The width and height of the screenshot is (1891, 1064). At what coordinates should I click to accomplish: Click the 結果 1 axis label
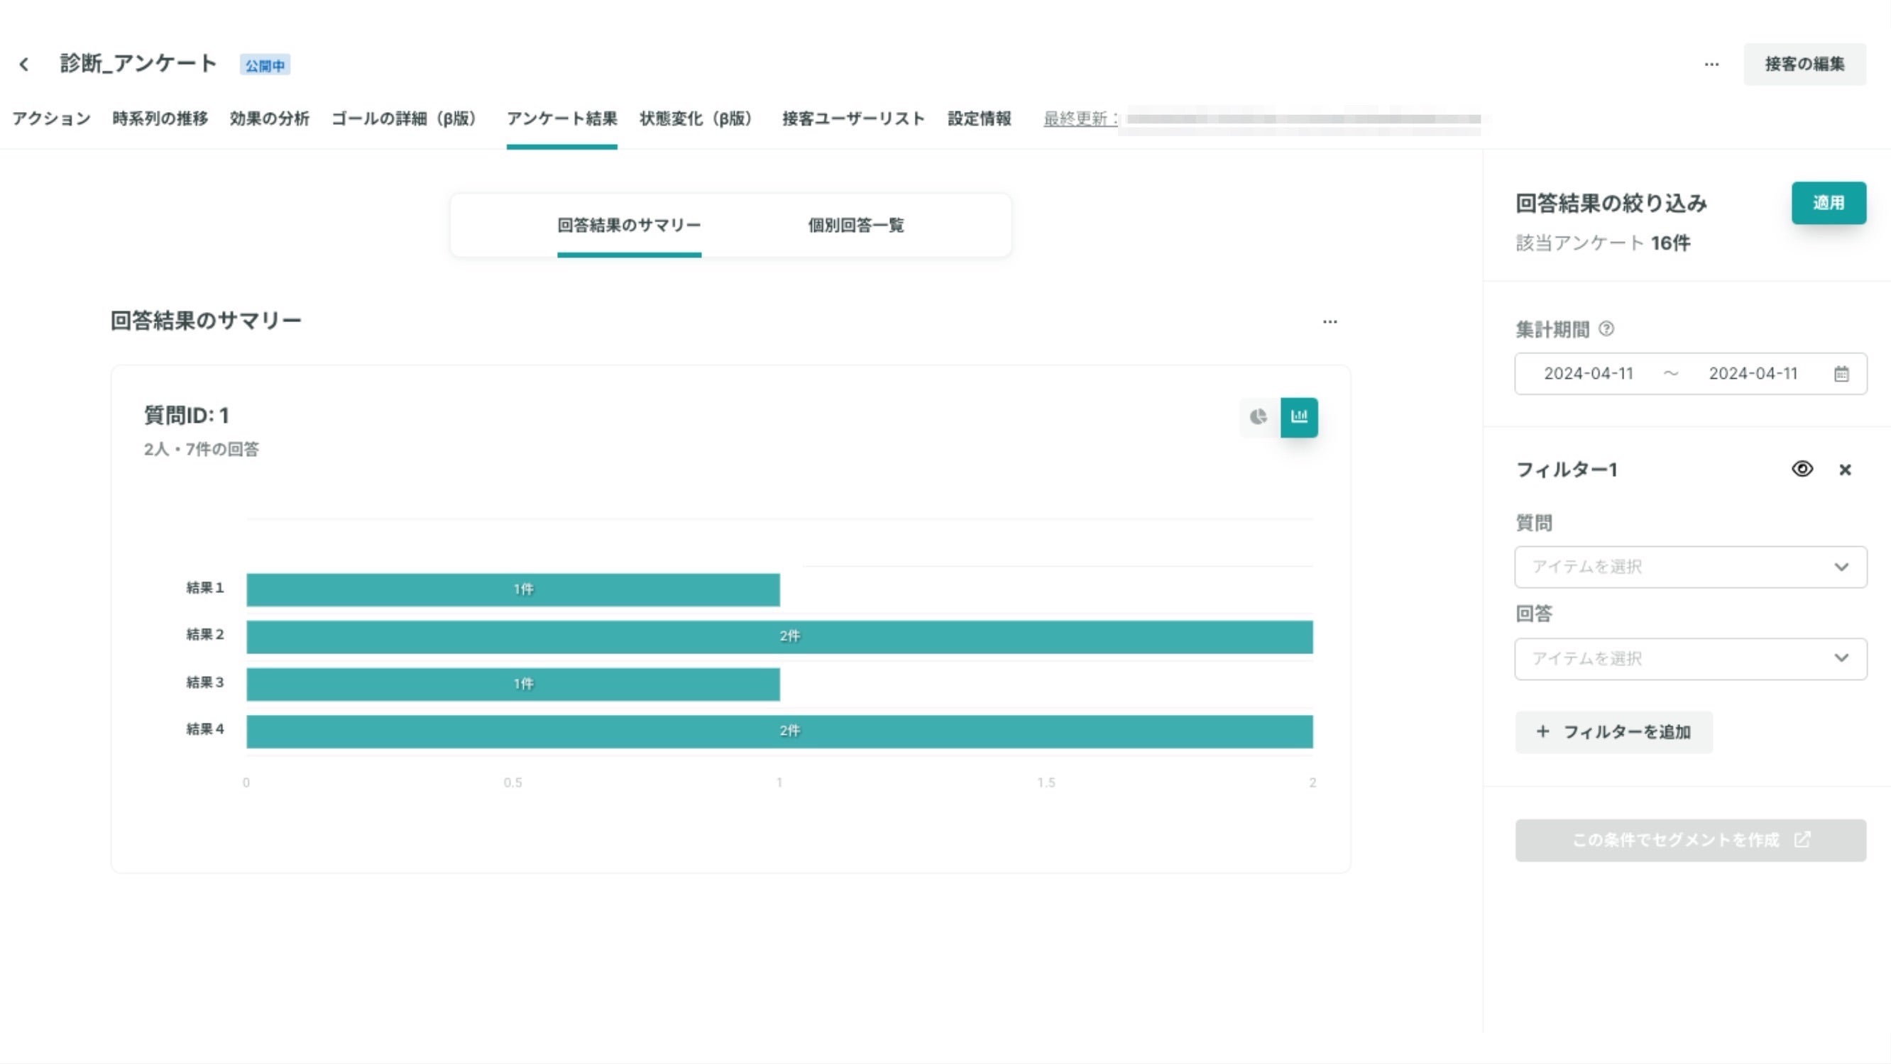pos(205,588)
